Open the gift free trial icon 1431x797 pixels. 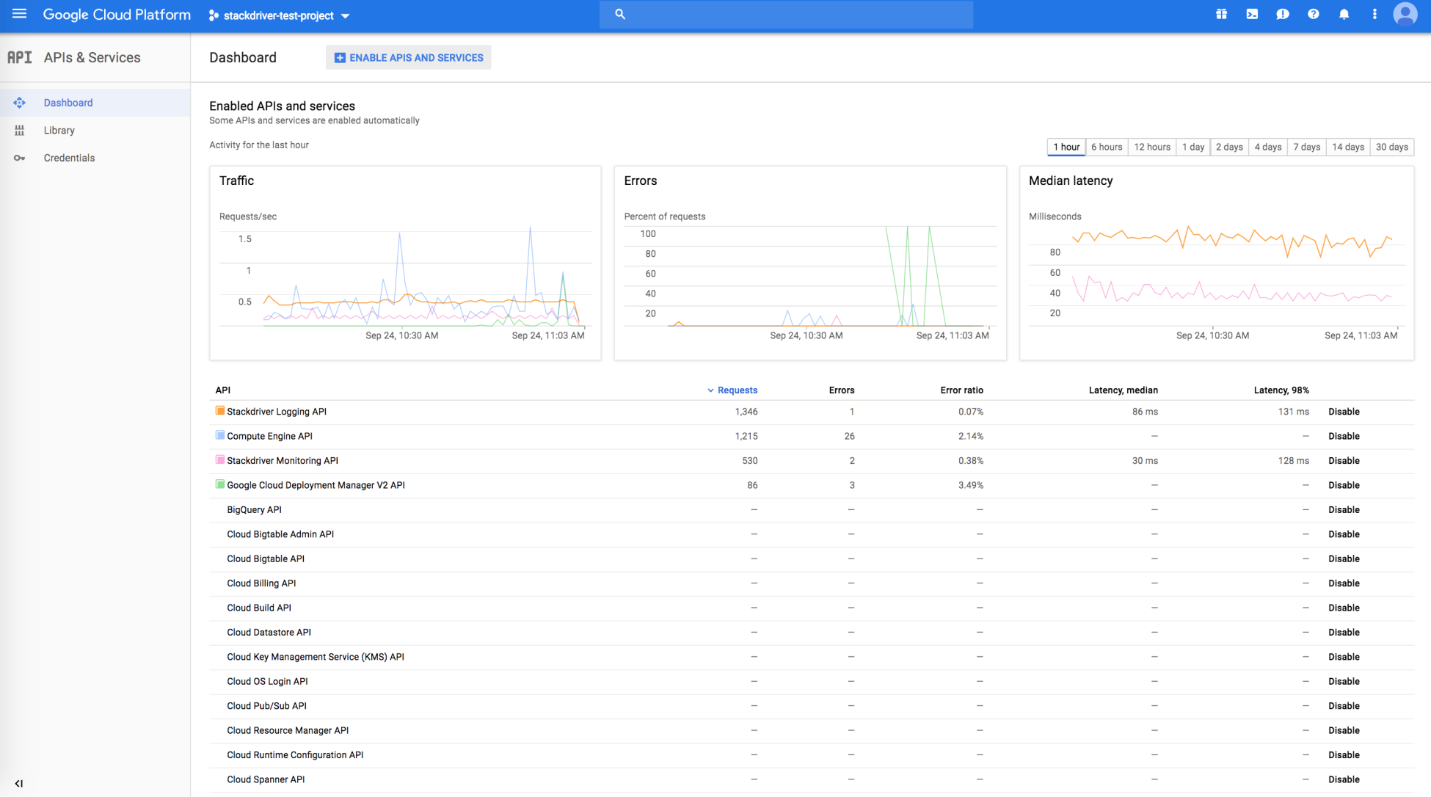1221,14
